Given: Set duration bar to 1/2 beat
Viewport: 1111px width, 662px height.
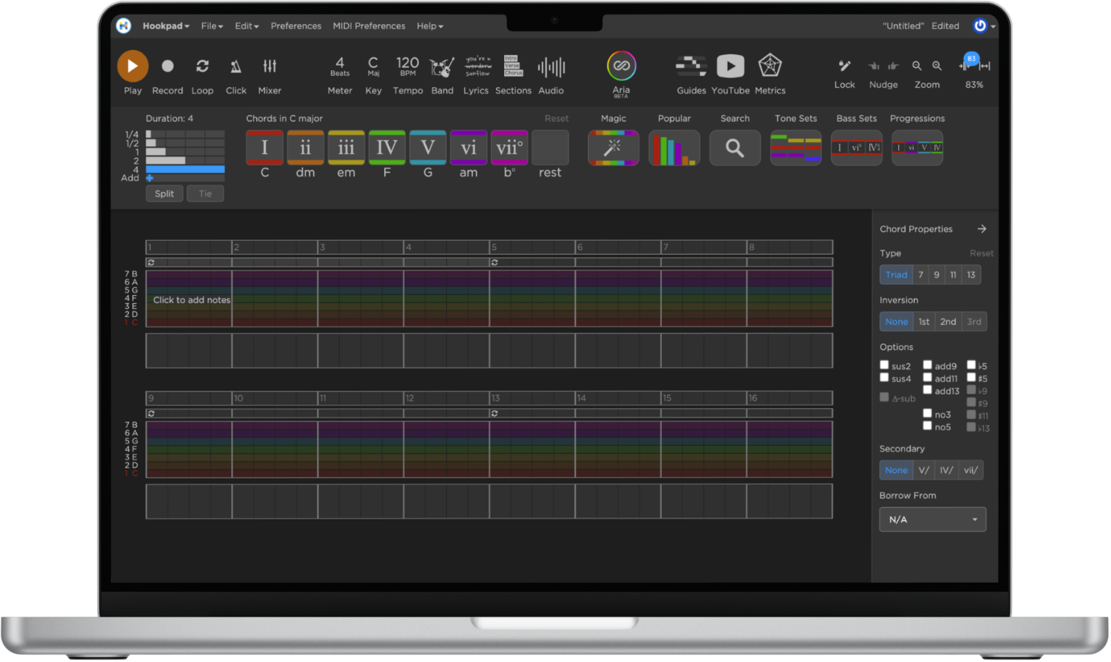Looking at the screenshot, I should pyautogui.click(x=185, y=143).
